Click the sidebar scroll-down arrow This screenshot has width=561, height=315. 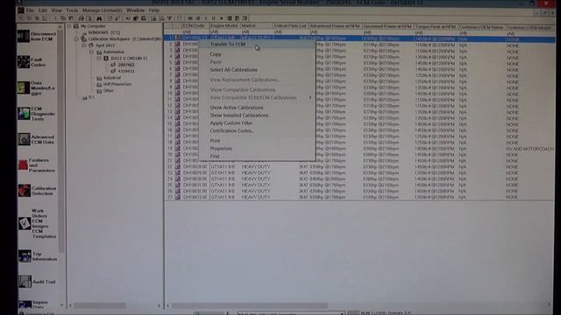click(x=61, y=305)
